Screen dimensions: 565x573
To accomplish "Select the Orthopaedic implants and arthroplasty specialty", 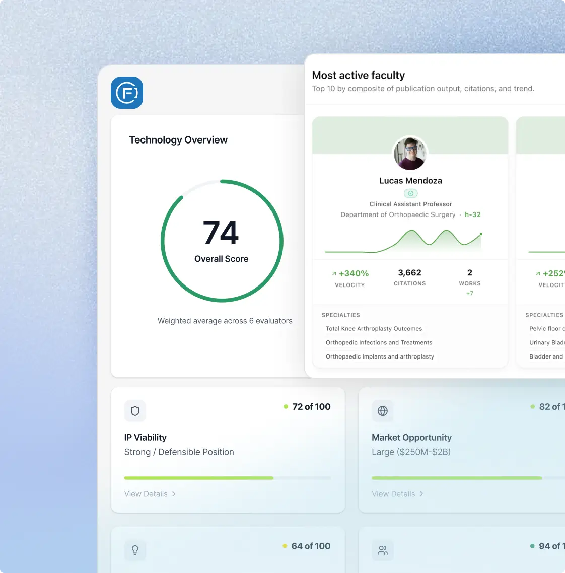I will (380, 356).
